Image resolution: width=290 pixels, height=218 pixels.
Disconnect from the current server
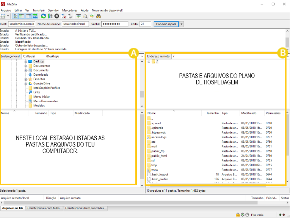point(64,16)
